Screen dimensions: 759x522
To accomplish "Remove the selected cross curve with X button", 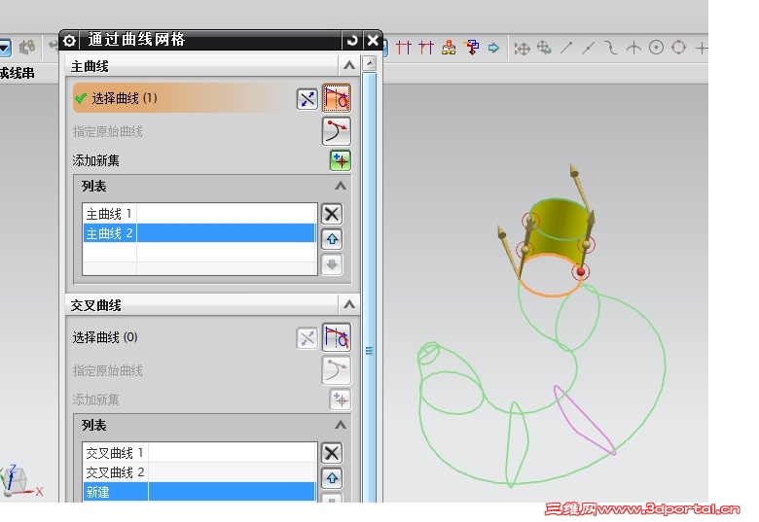I will [x=332, y=453].
